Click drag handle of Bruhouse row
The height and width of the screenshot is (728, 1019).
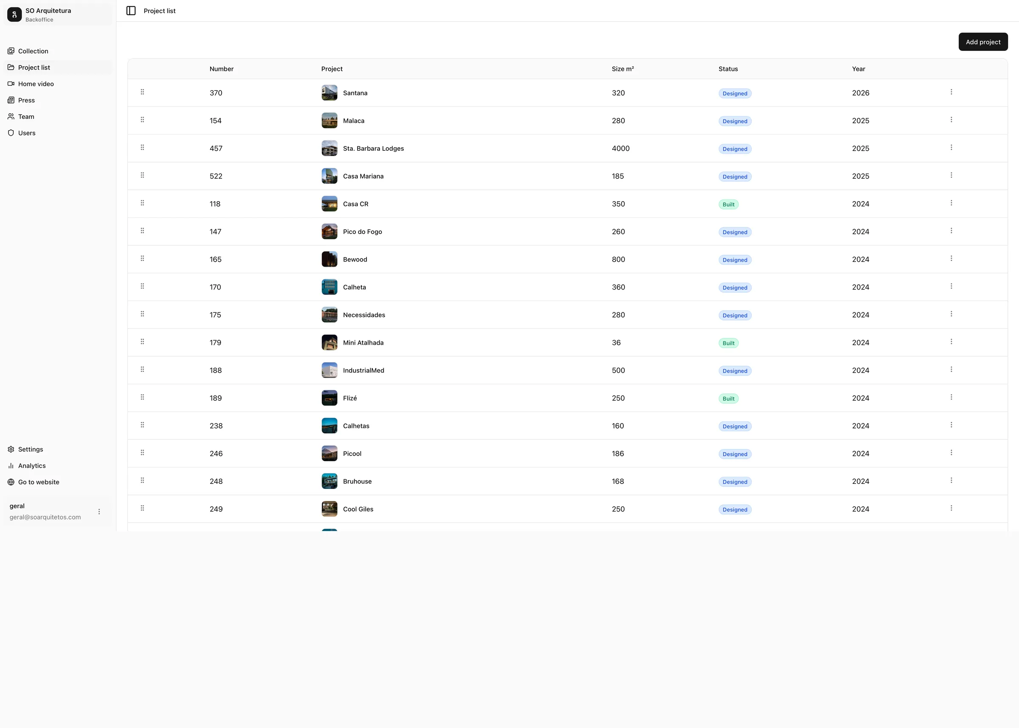(x=142, y=481)
